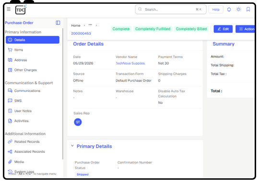Click the Offline source value
Screen dimensions: 259x184
click(78, 80)
